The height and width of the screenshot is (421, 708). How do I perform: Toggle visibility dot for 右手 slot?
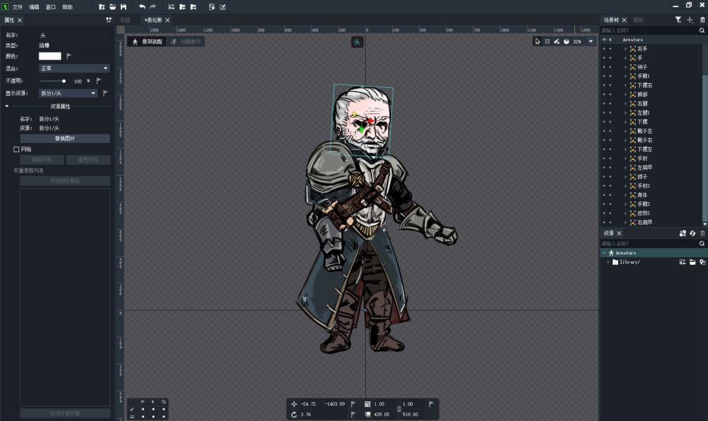pos(604,49)
